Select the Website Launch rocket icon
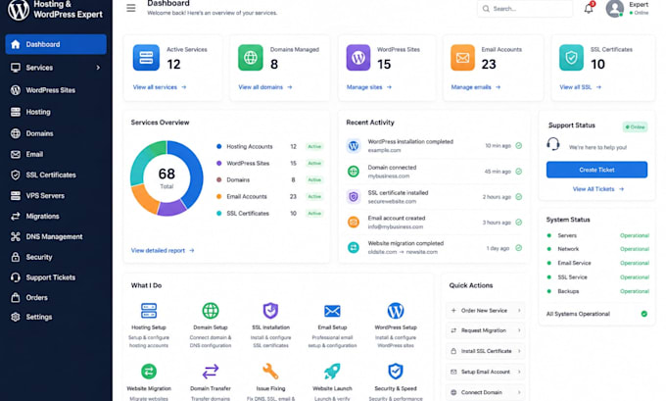Viewport: 666px width, 401px height. 332,372
